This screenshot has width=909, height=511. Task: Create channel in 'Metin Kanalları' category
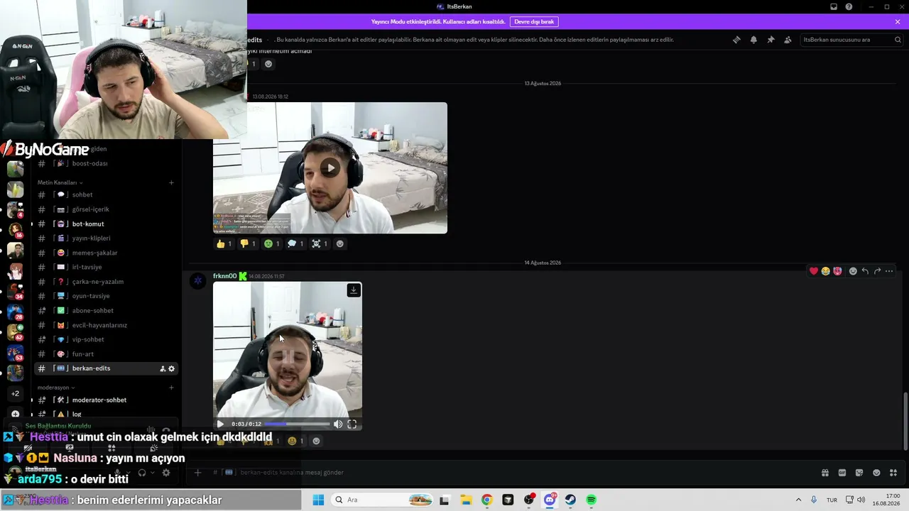coord(171,182)
